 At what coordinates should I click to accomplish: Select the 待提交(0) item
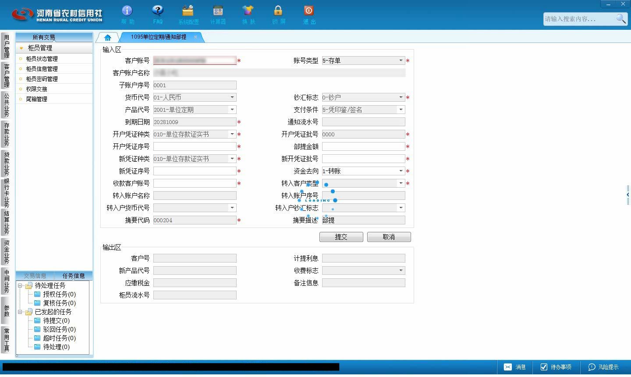coord(52,320)
